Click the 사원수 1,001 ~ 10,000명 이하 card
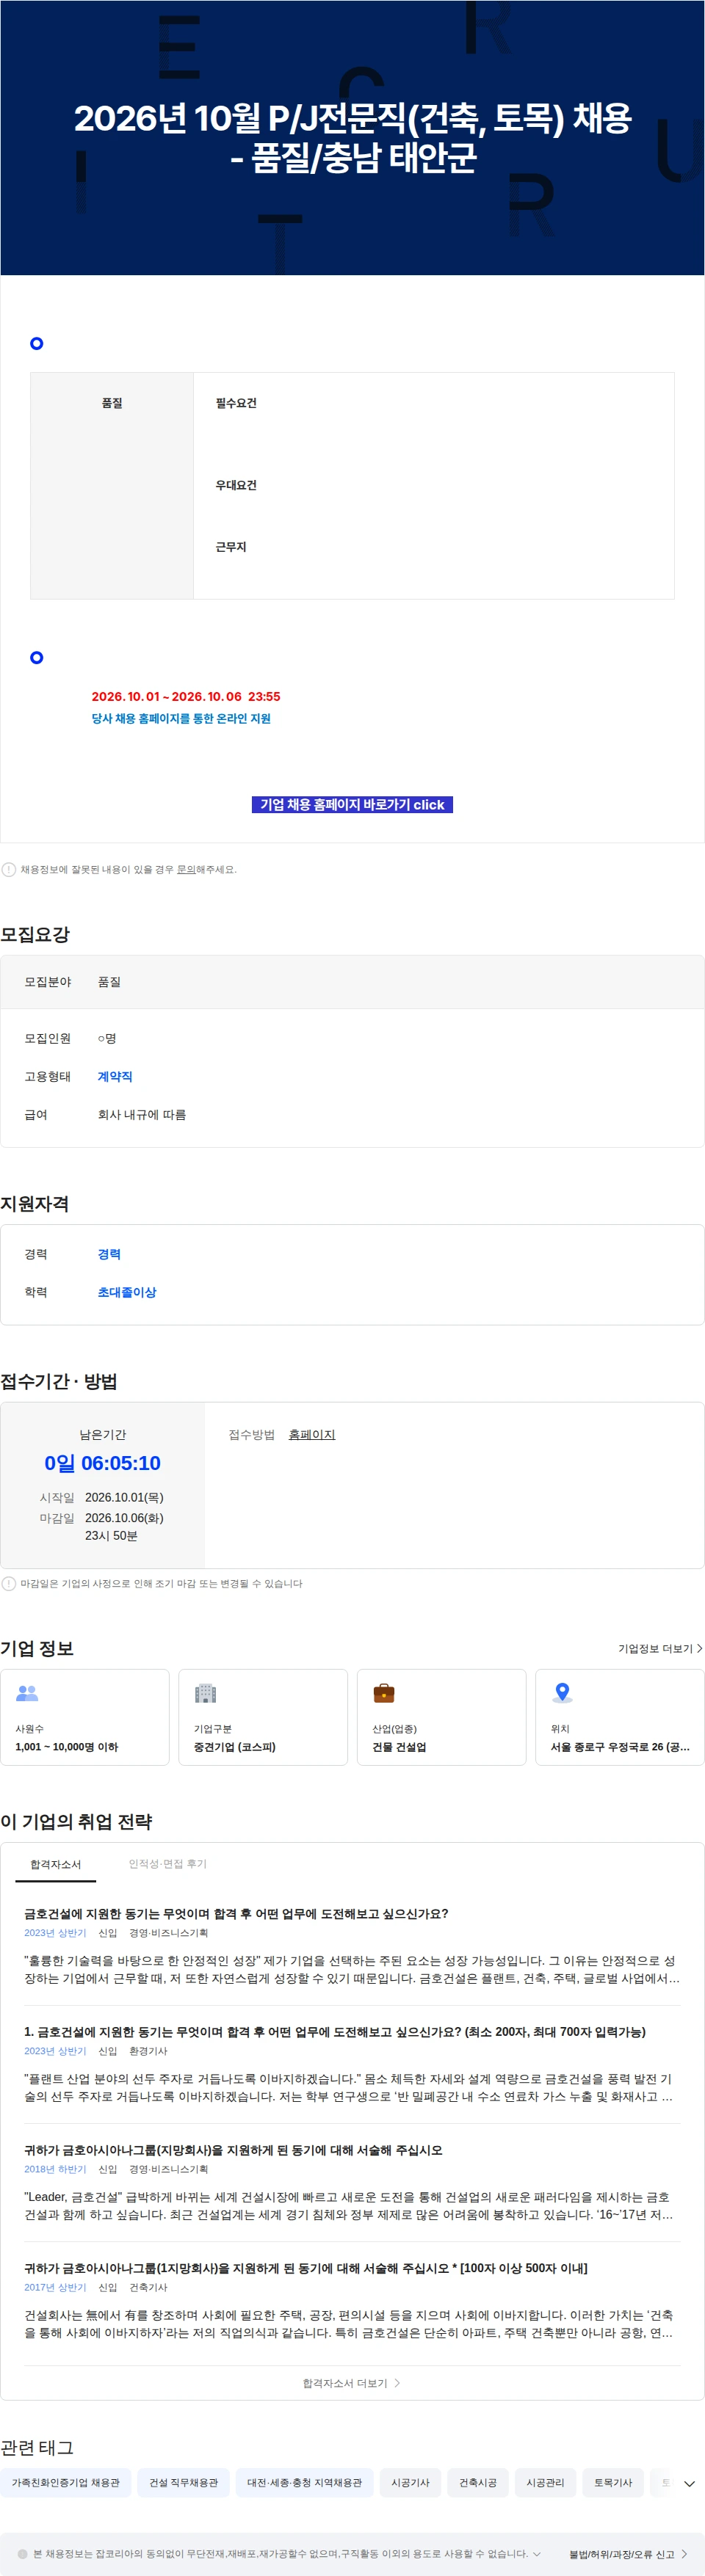 click(85, 1717)
